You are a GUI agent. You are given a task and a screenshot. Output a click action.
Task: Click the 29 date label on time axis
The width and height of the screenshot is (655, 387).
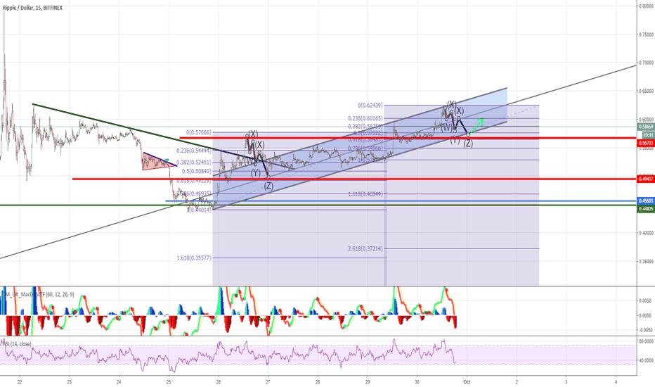(x=368, y=381)
